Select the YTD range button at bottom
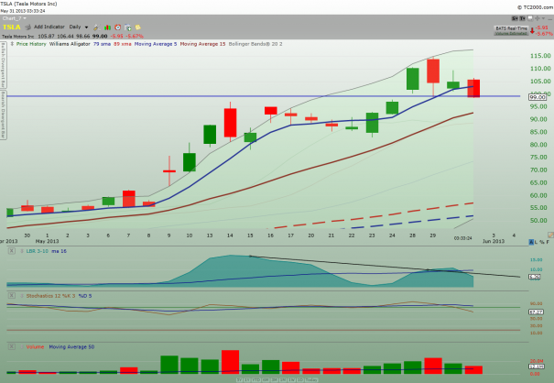This screenshot has height=383, width=554. (256, 380)
